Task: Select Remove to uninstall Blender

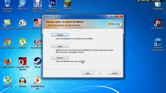Action: [x=60, y=58]
